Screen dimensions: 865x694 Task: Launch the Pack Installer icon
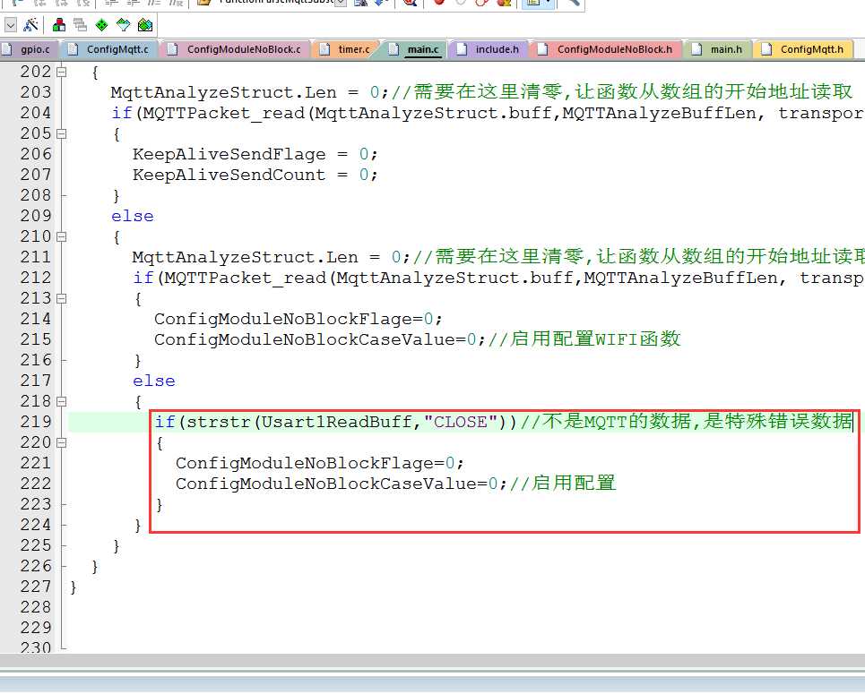pos(145,25)
